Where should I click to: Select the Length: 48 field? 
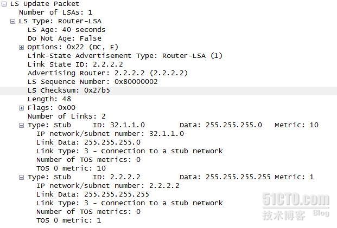click(x=49, y=99)
